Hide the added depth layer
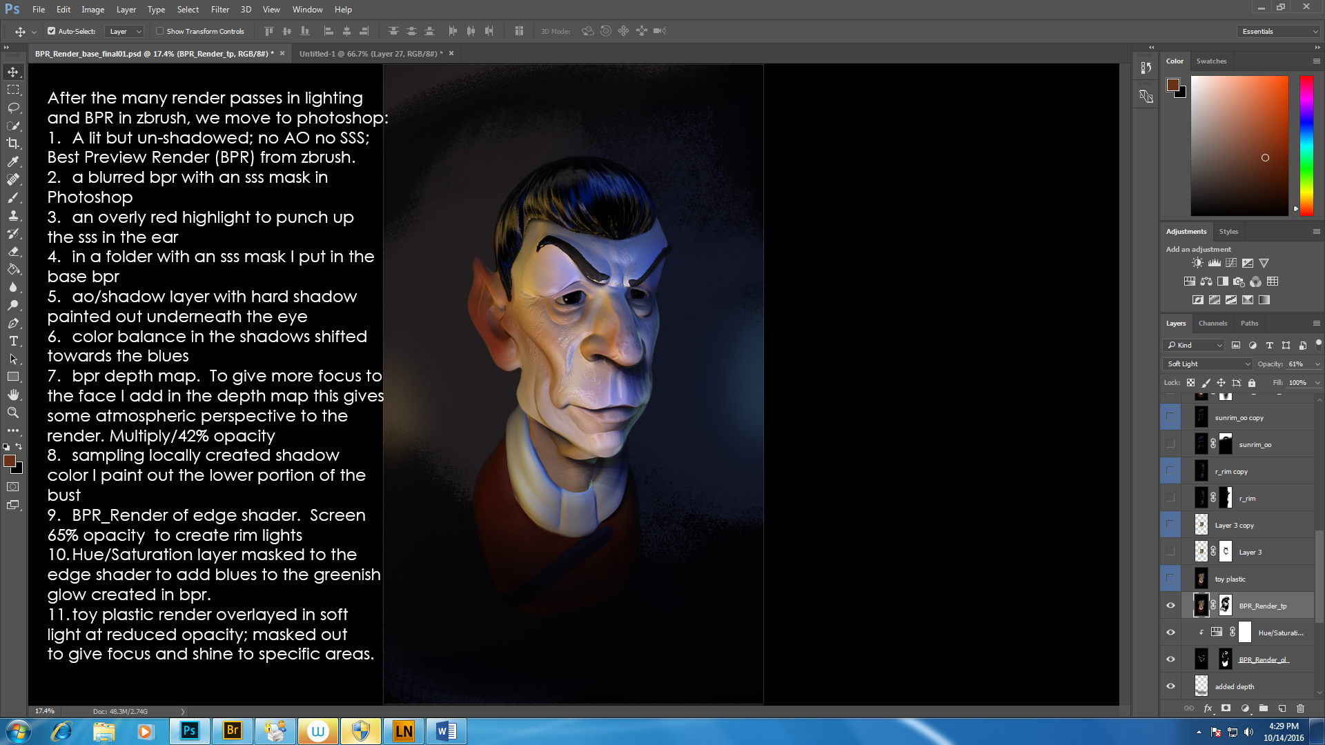Image resolution: width=1325 pixels, height=745 pixels. pyautogui.click(x=1170, y=686)
